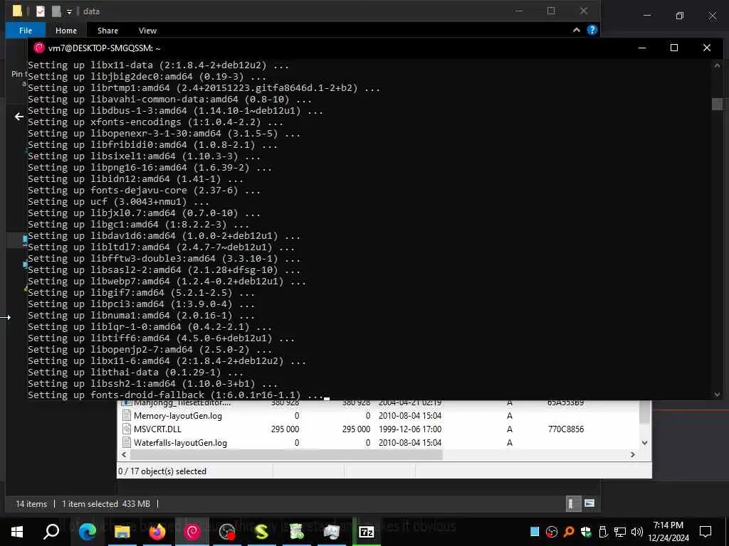
Task: Click the 7-Zip horizontal scrollbar right arrow
Action: tap(632, 454)
